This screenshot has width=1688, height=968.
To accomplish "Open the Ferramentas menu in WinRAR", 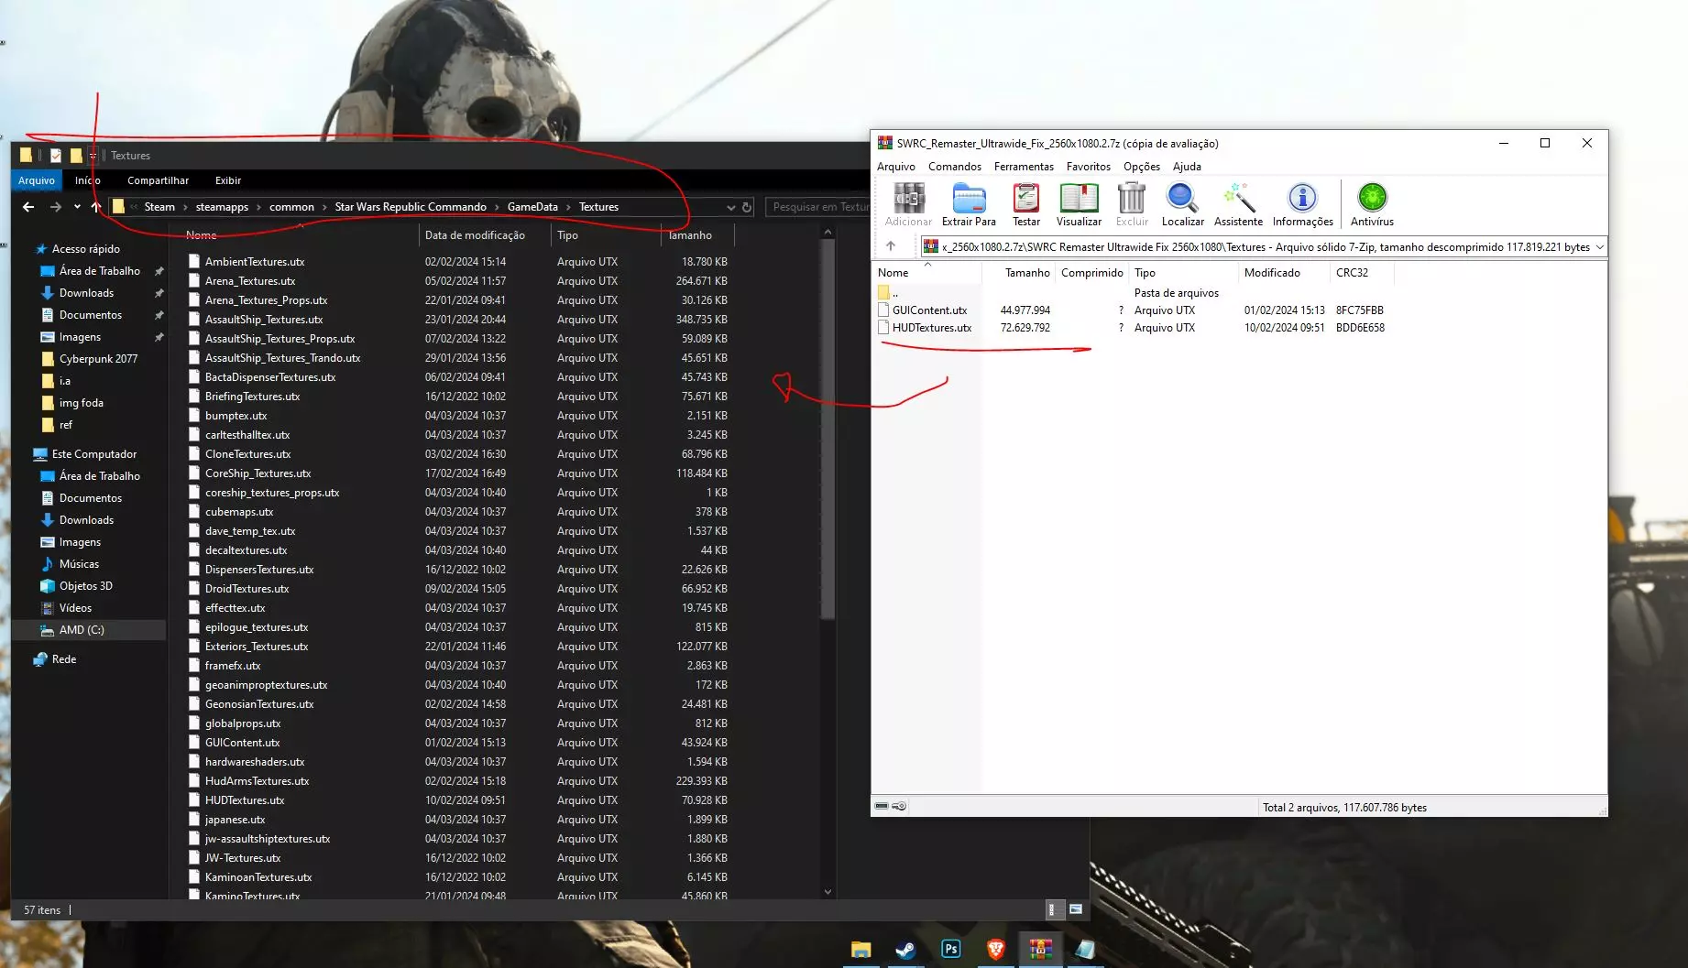I will pos(1024,166).
